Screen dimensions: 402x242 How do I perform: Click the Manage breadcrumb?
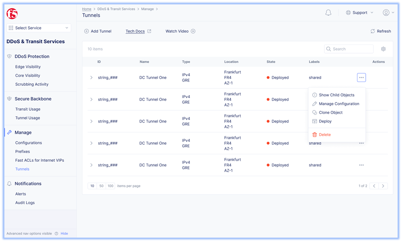(x=148, y=9)
